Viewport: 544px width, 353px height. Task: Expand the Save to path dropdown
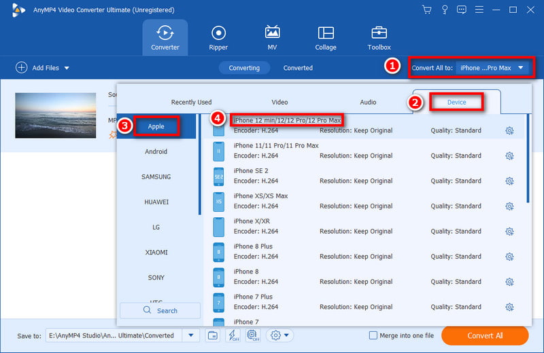(x=191, y=335)
